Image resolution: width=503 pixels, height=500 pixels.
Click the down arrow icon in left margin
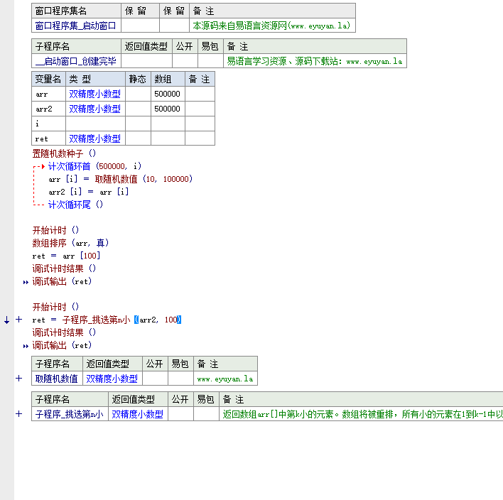click(x=7, y=320)
